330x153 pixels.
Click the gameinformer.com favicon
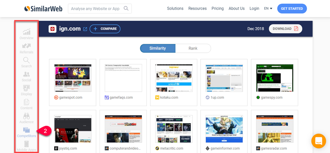[208, 148]
